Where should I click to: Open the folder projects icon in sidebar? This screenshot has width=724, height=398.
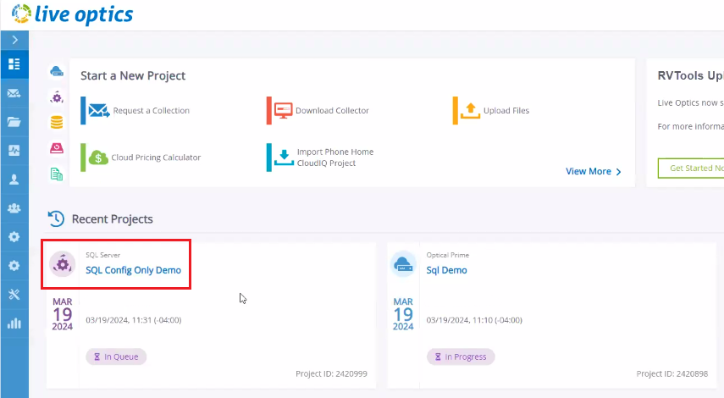click(14, 122)
